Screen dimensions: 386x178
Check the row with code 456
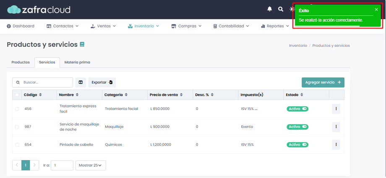point(17,109)
